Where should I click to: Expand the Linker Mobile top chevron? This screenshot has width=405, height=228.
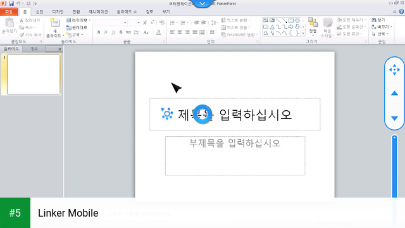coord(202,3)
